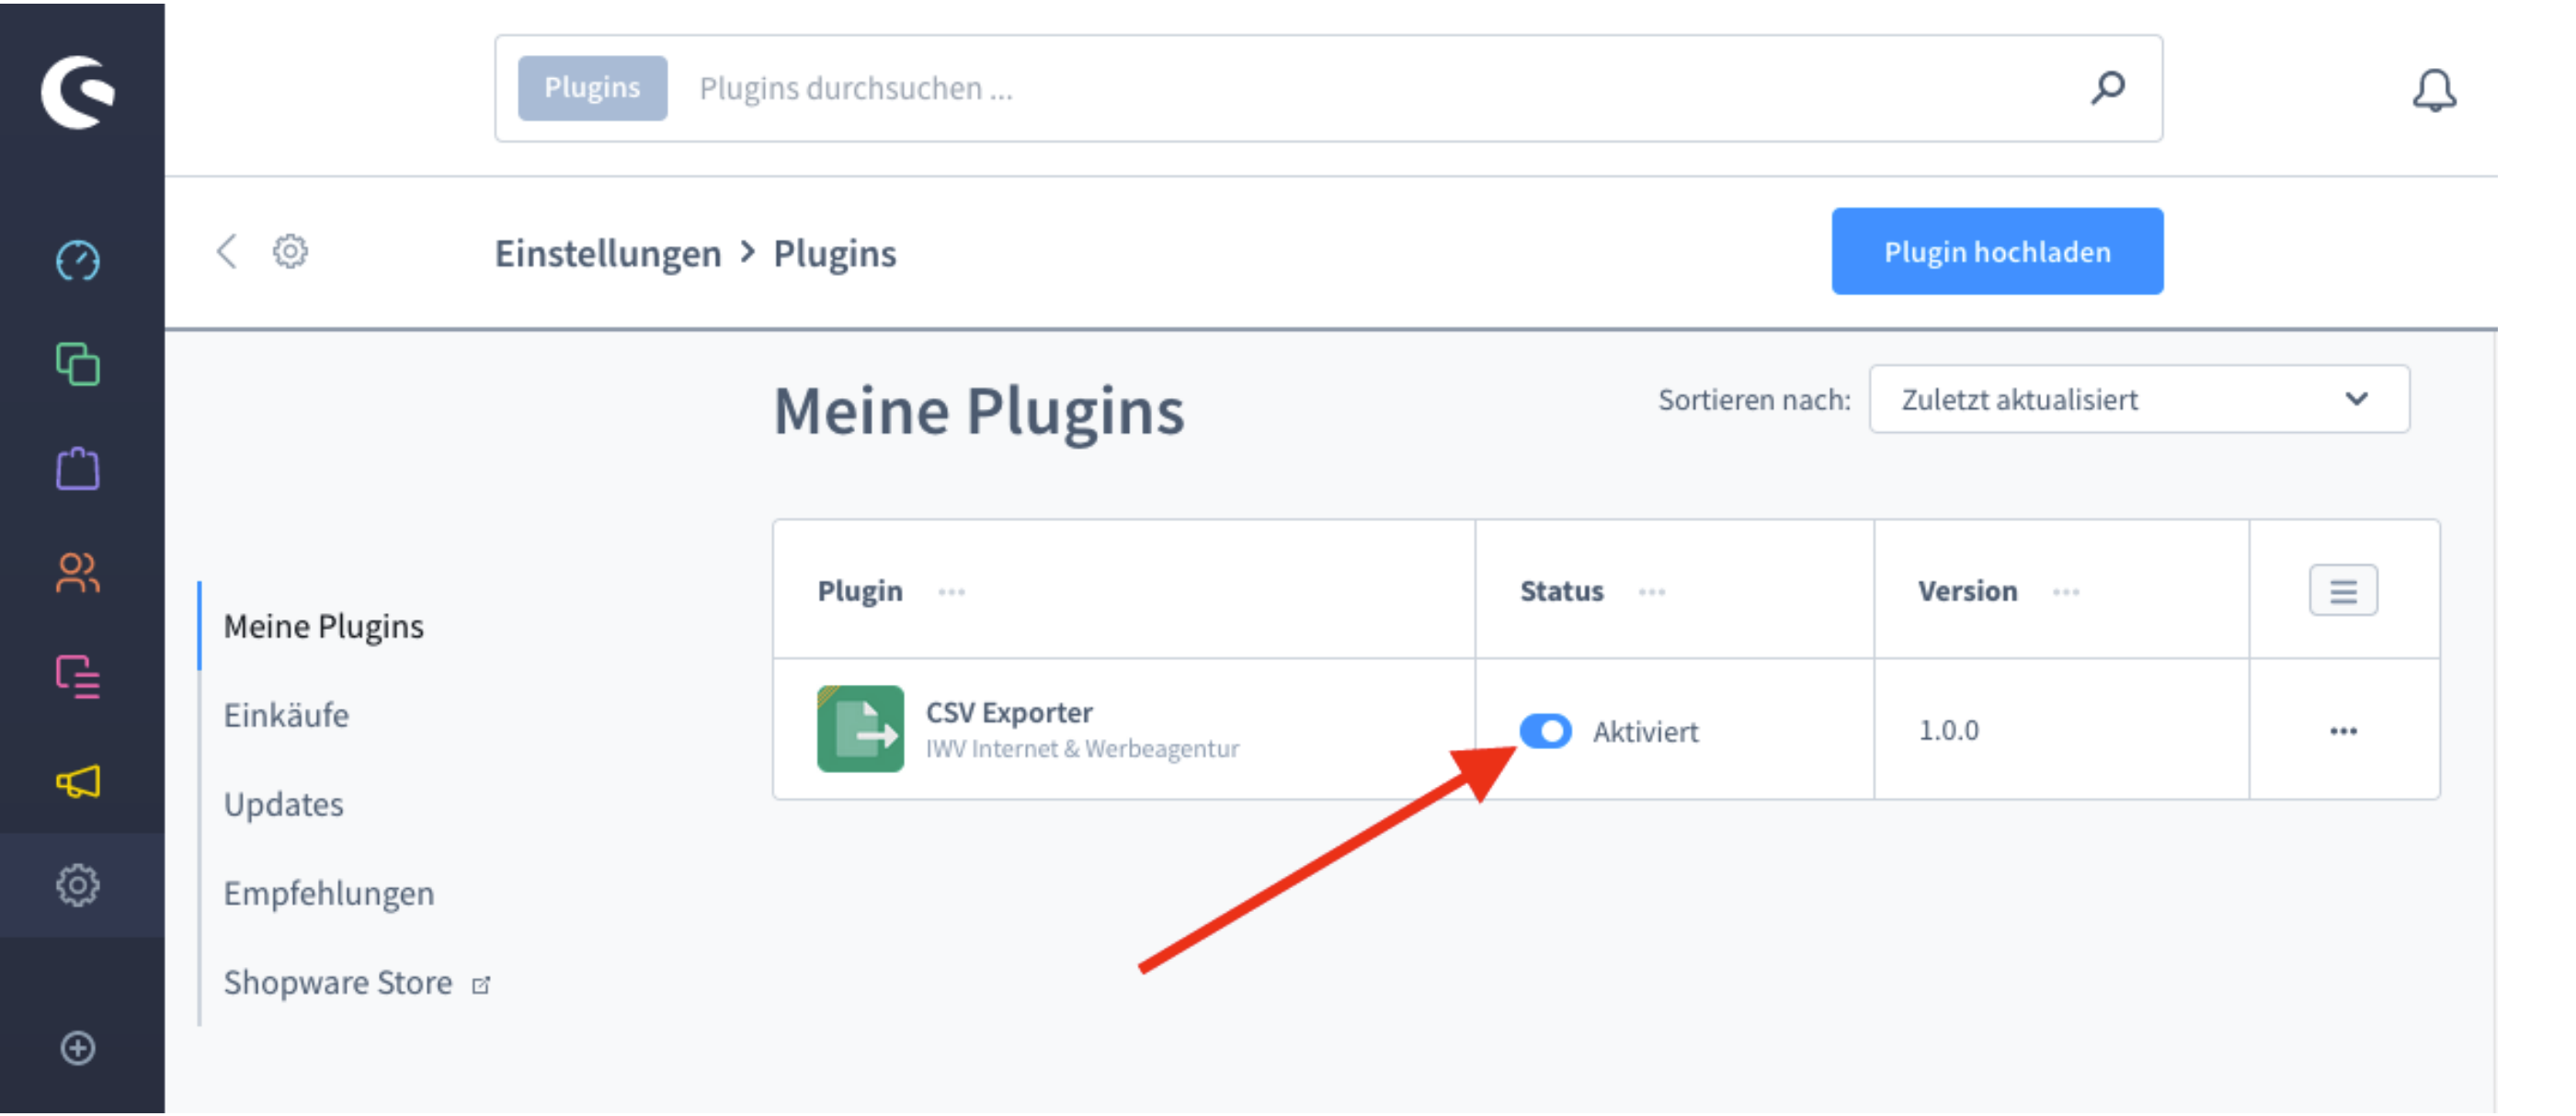This screenshot has width=2576, height=1116.
Task: Open the Catalogues icon in sidebar
Action: click(x=78, y=365)
